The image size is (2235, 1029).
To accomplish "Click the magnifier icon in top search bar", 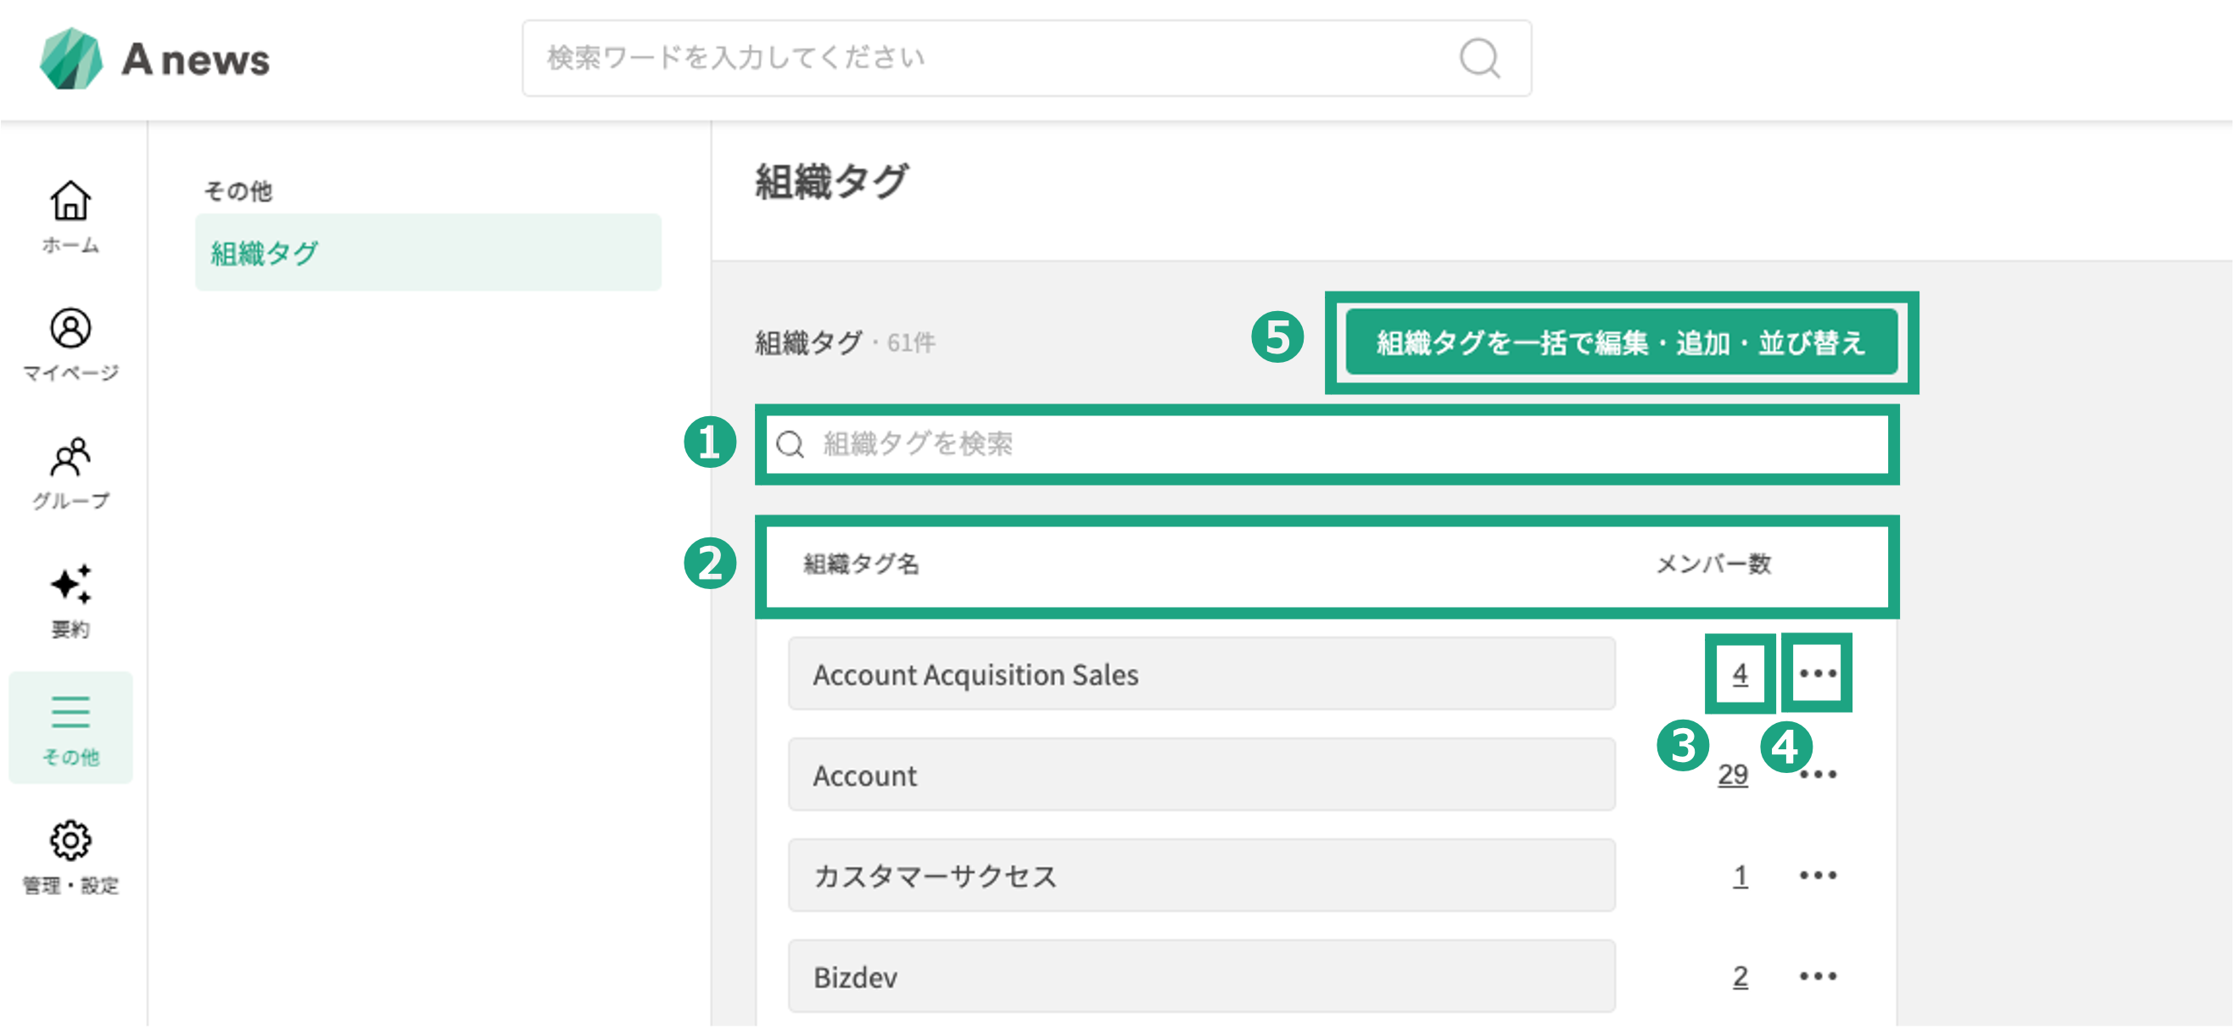I will 1478,58.
